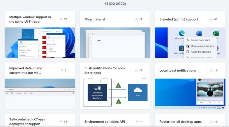Click the vote icon on Multiple window support card

(61, 19)
